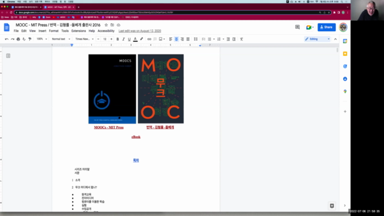Set justified alignment
This screenshot has width=384, height=216.
tap(188, 39)
